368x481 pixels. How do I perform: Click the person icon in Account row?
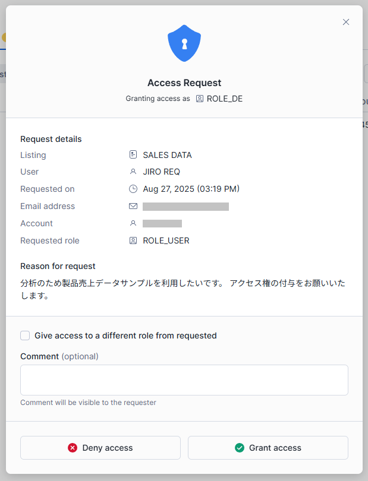pos(133,223)
